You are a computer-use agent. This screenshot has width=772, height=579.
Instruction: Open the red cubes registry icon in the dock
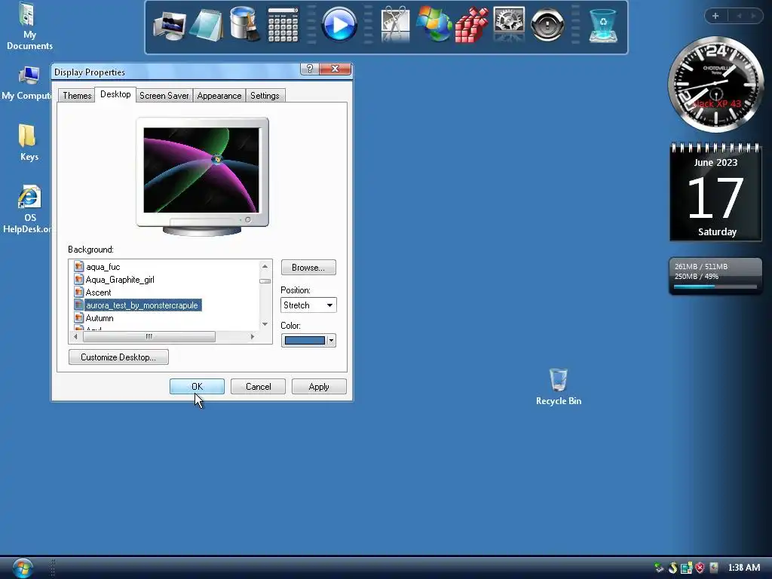pos(471,25)
